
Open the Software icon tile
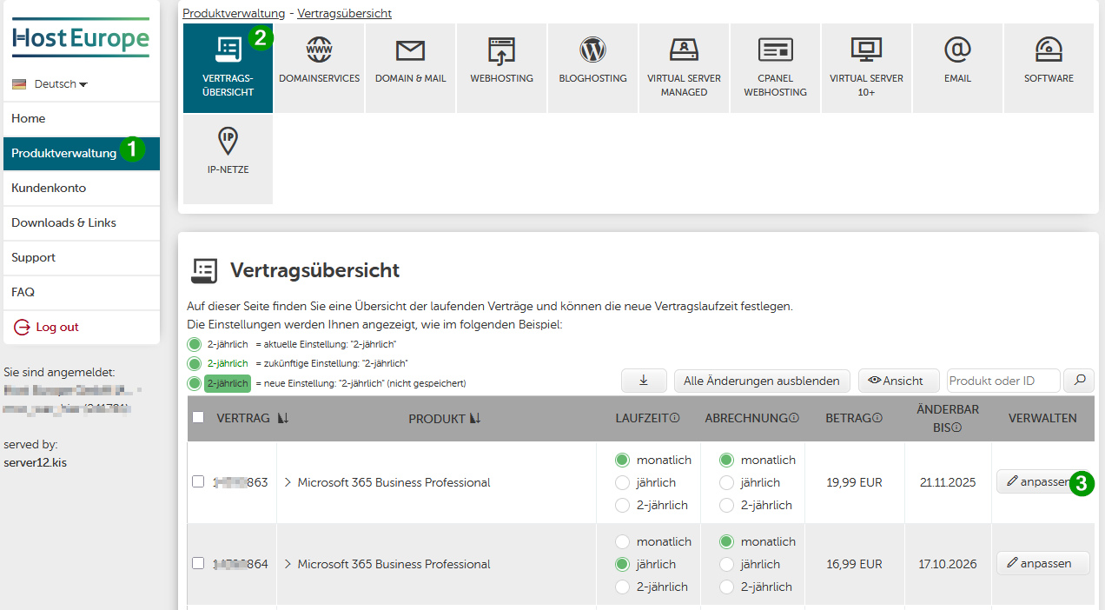point(1049,50)
